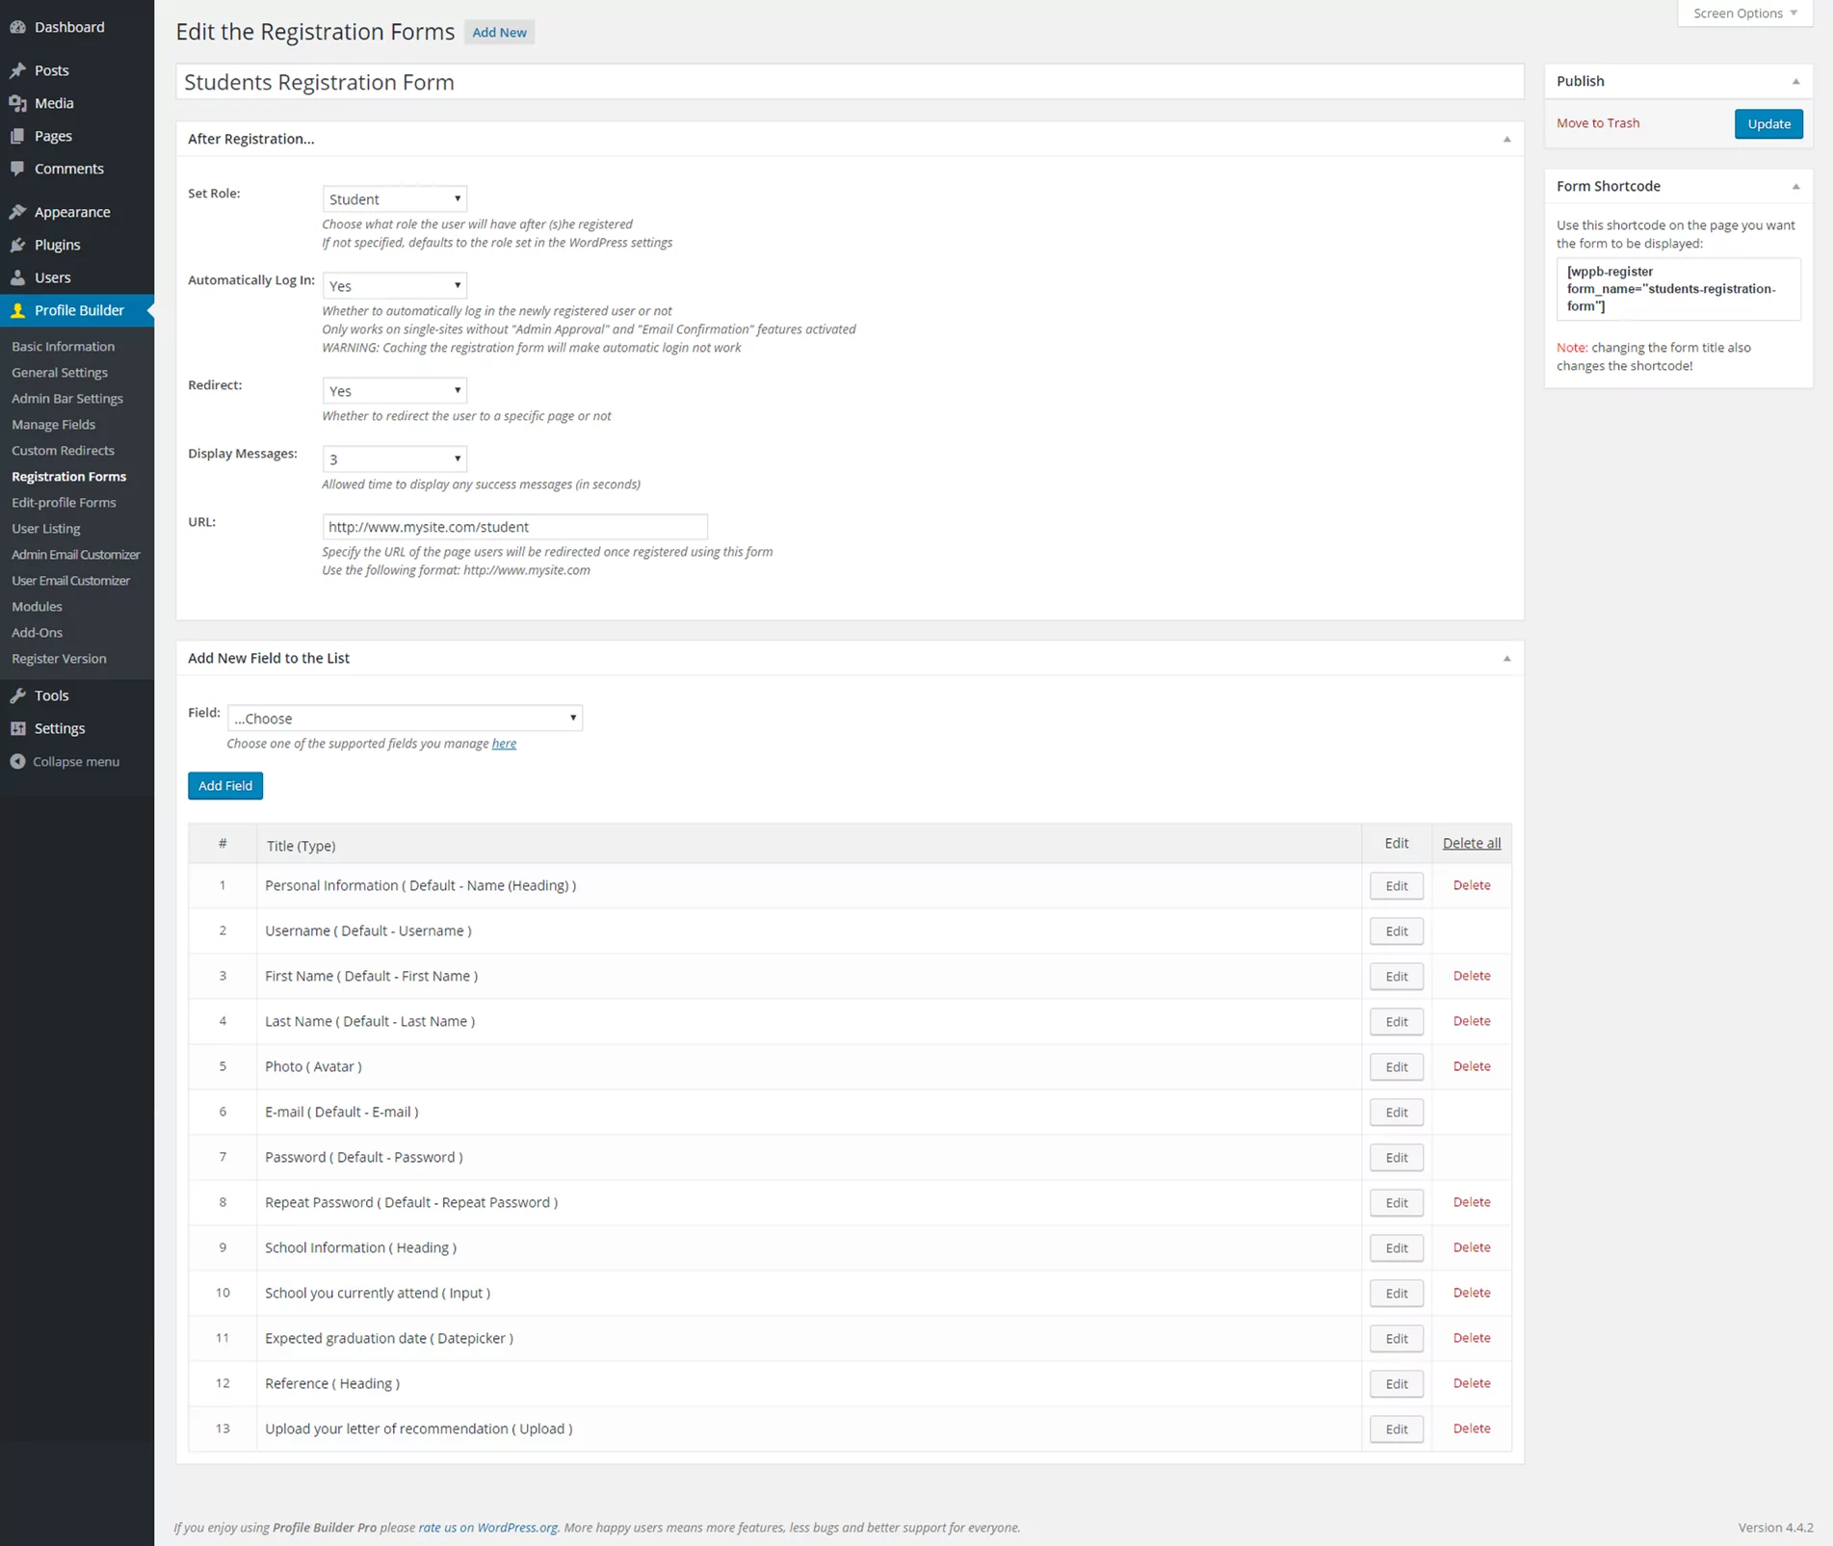Open Basic Information submenu item
Viewport: 1833px width, 1546px height.
click(63, 346)
